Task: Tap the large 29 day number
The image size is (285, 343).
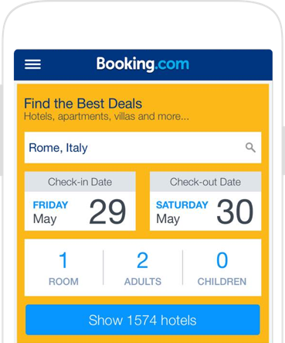Action: point(107,211)
